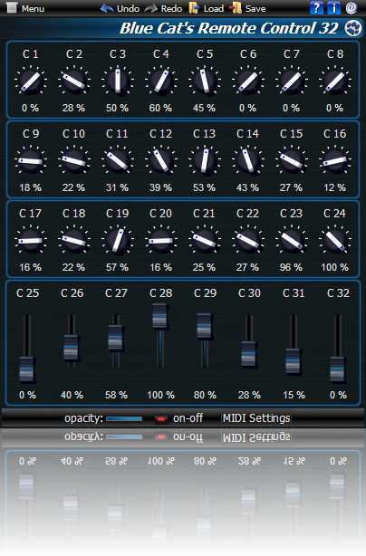Open help with the question mark icon
The image size is (366, 556).
click(316, 8)
